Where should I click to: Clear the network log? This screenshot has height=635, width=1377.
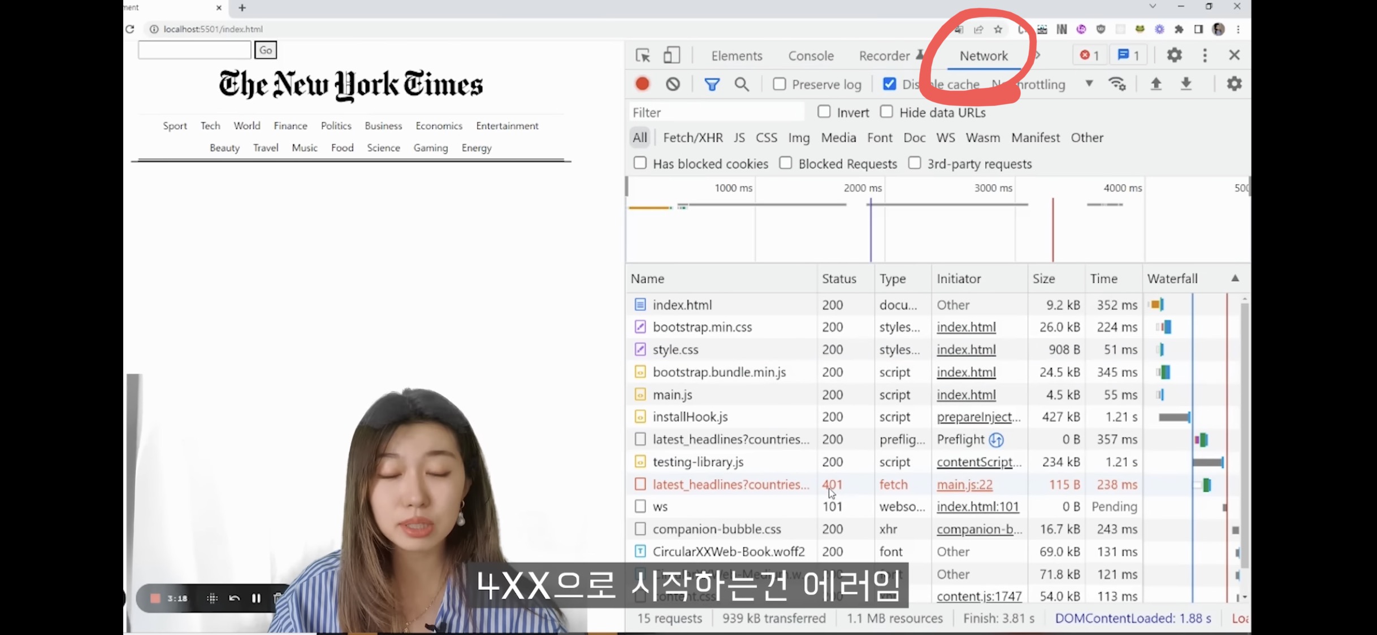pos(673,84)
